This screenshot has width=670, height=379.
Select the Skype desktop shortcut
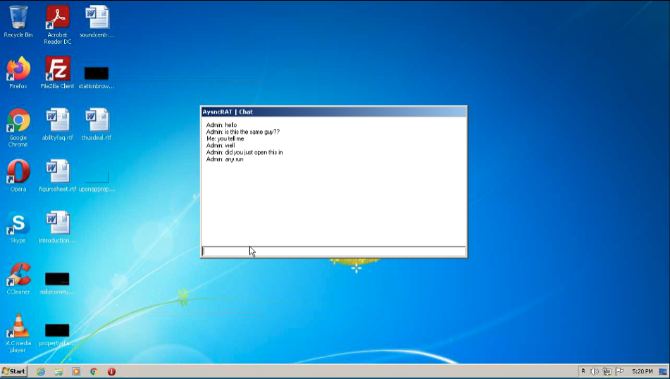pos(18,226)
